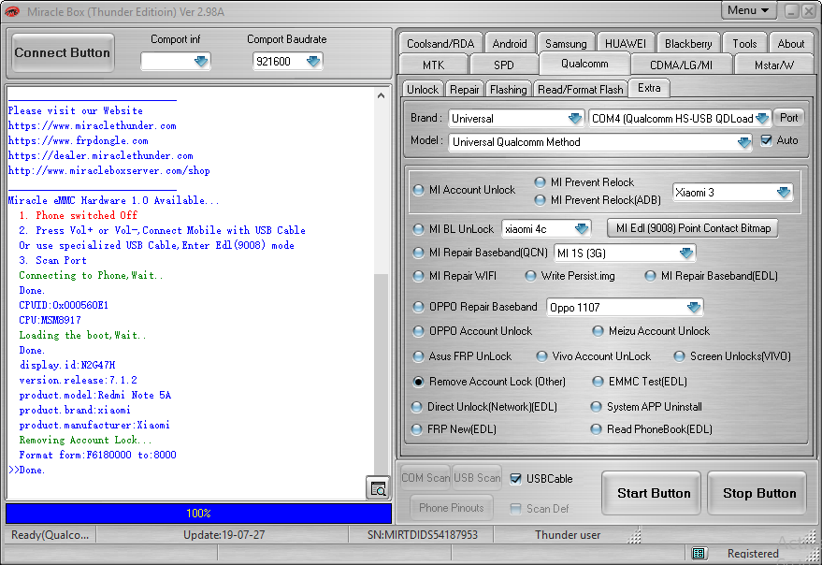
Task: Select Vivo Account UnLock option
Action: pyautogui.click(x=541, y=356)
